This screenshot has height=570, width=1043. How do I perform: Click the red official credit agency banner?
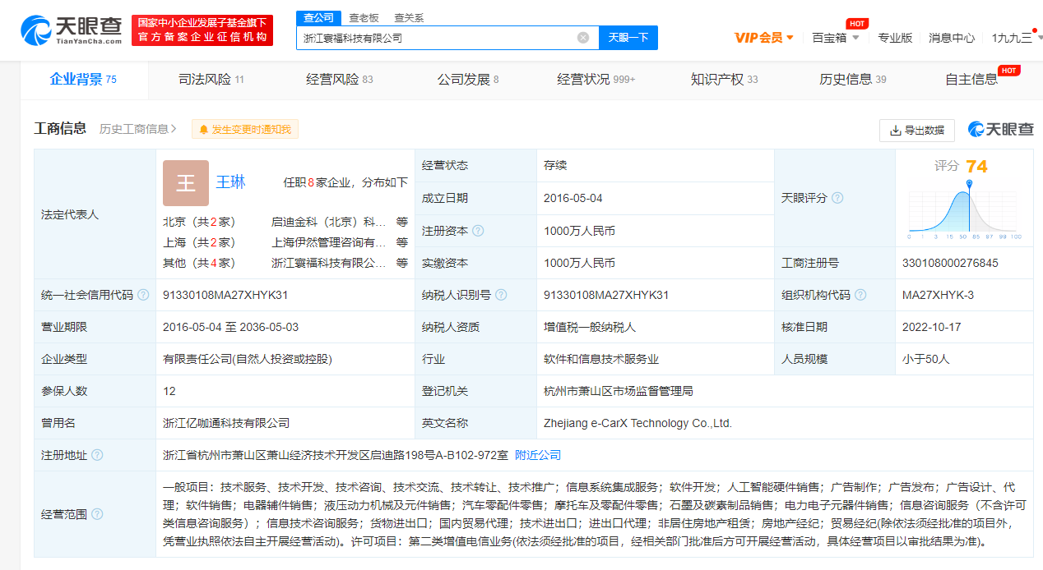(x=202, y=30)
